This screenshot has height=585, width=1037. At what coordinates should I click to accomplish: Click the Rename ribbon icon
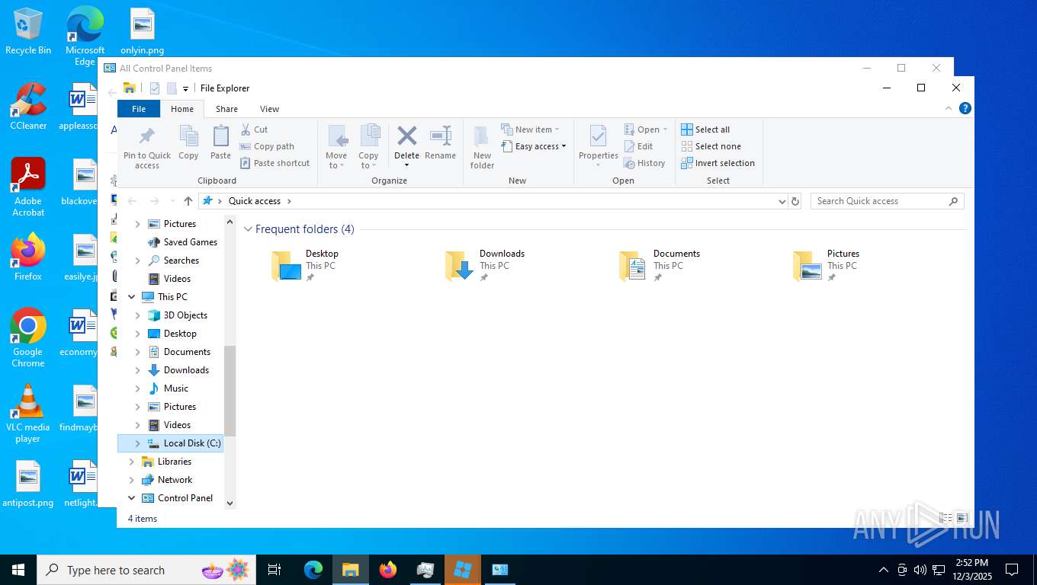[x=441, y=137]
